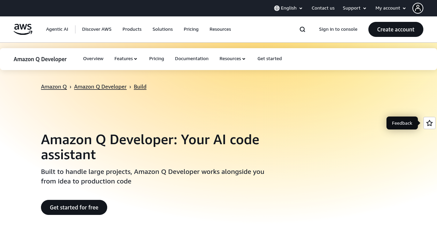This screenshot has width=437, height=246.
Task: Open the site search magnifier
Action: 302,29
